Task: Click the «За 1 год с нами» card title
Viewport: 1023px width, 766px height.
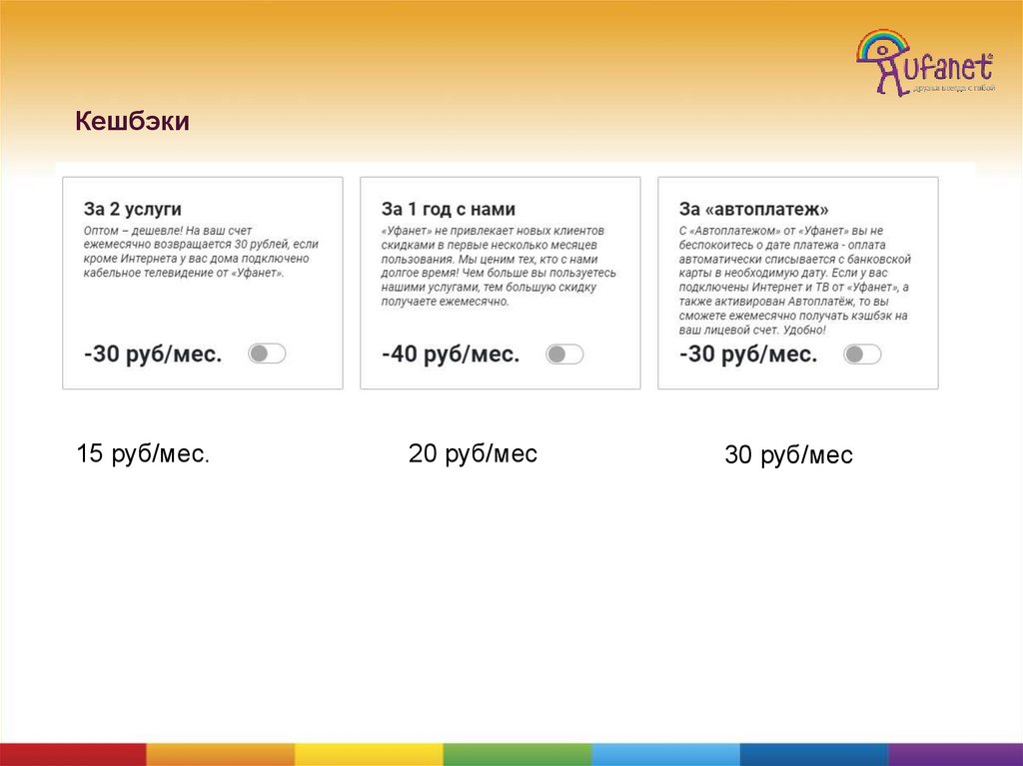Action: tap(449, 209)
